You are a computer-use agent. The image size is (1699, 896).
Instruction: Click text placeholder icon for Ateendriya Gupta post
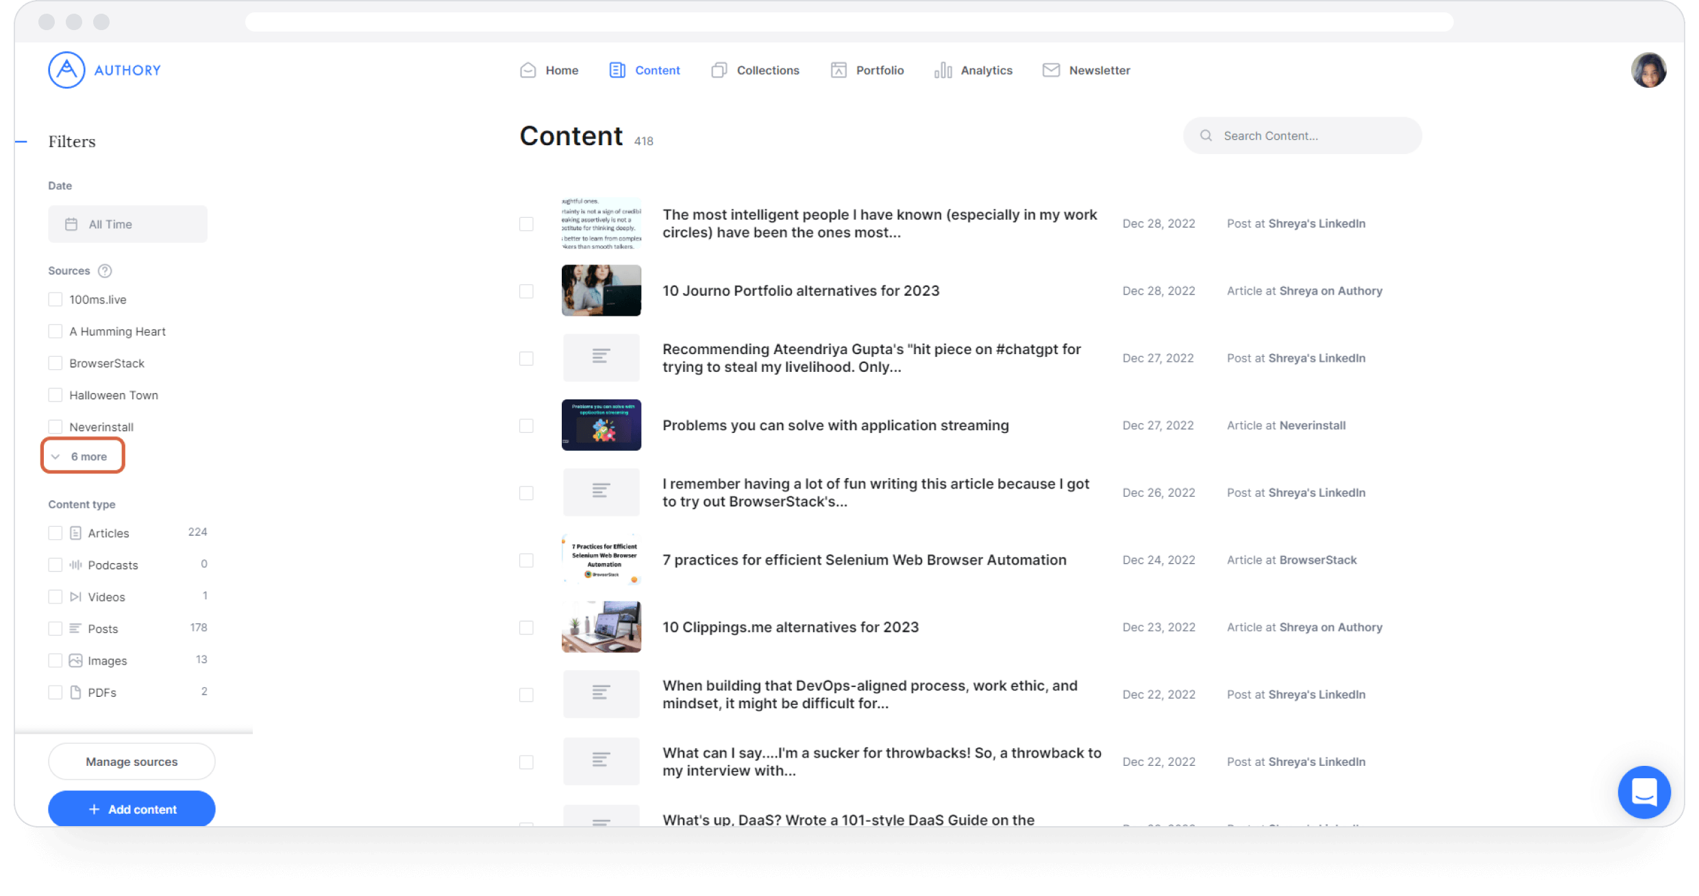click(x=601, y=358)
